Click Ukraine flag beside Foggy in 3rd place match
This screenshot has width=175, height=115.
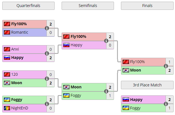pos(126,108)
